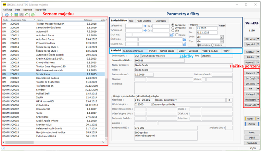This screenshot has width=263, height=152.
Task: Click the Reset button in Odpisy
Action: pos(222,26)
